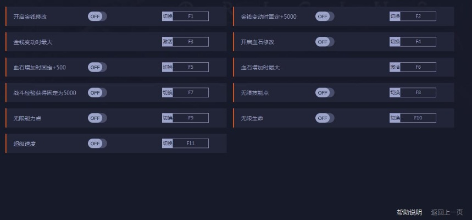Toggle the 开启金钱修改 OFF switch
472x220 pixels.
point(97,16)
